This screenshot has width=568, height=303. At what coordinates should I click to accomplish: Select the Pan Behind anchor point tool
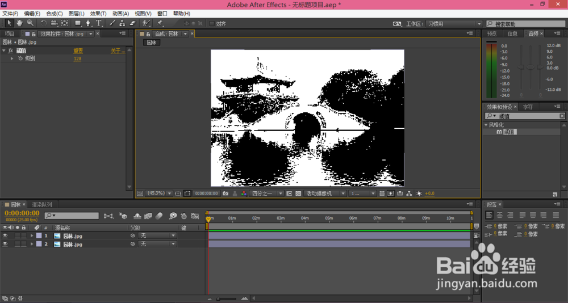(x=65, y=23)
